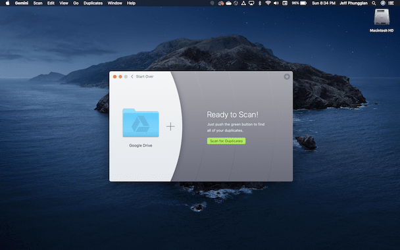Open Notification Center list icon
This screenshot has height=250, width=400.
click(391, 3)
